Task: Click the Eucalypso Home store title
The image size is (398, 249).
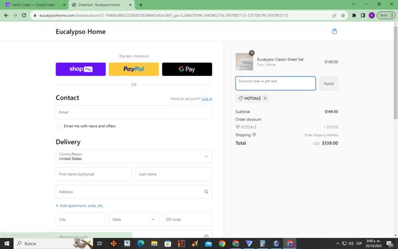Action: click(81, 32)
